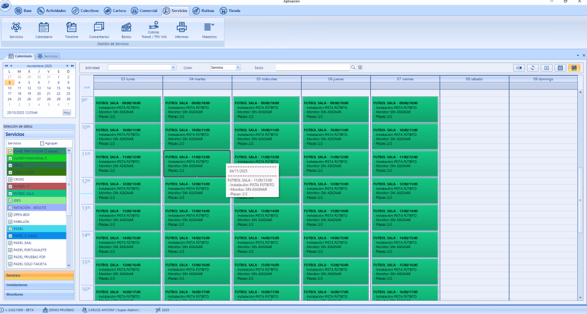The image size is (587, 314).
Task: Expand the Color dropdown showing Servicio
Action: (238, 68)
